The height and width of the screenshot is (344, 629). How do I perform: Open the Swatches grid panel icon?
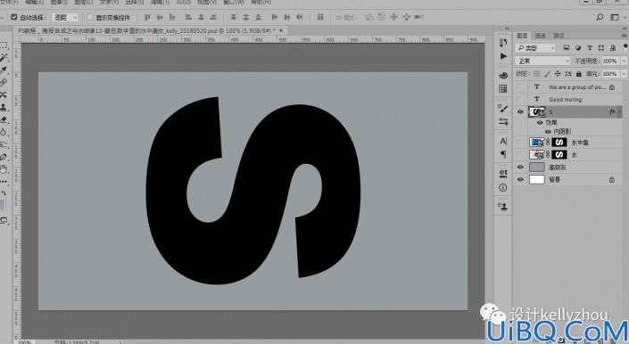503,88
